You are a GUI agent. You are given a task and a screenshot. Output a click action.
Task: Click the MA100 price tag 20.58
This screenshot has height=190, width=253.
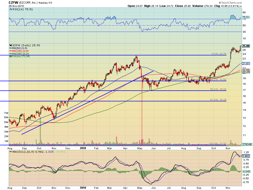(246, 70)
